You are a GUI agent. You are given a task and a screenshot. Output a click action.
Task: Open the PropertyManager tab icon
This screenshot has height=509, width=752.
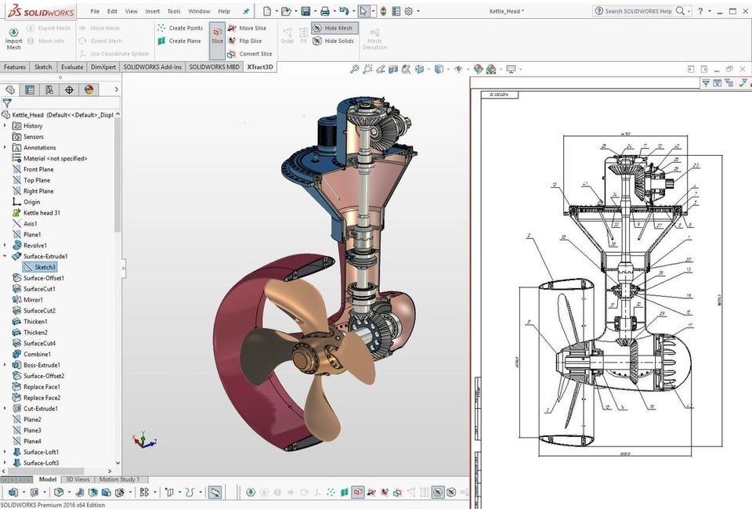pos(30,89)
